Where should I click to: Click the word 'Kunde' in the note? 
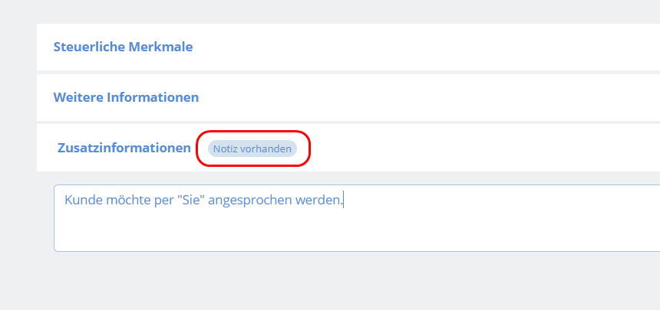[x=83, y=201]
